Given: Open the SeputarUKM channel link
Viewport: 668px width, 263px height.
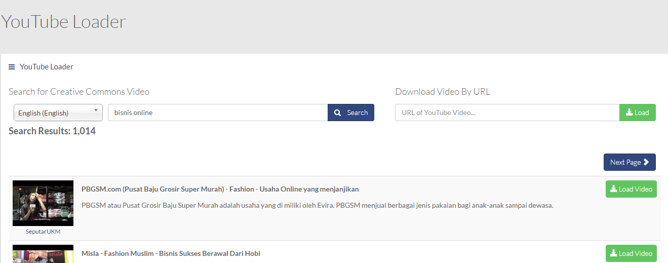Looking at the screenshot, I should pyautogui.click(x=43, y=232).
